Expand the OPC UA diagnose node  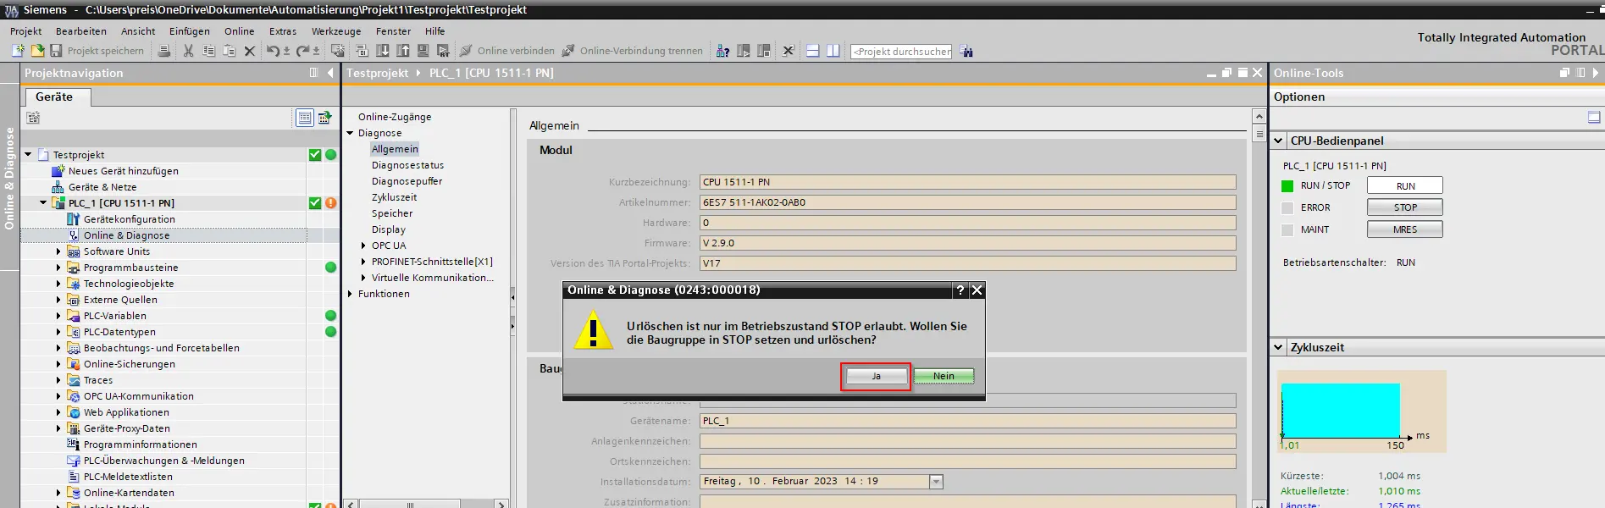363,246
